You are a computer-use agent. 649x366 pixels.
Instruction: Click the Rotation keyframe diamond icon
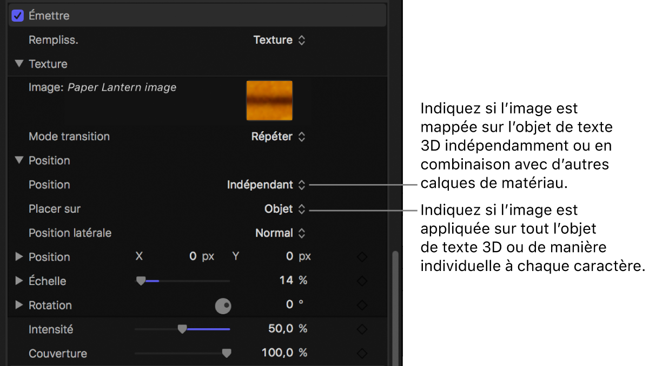pyautogui.click(x=362, y=306)
